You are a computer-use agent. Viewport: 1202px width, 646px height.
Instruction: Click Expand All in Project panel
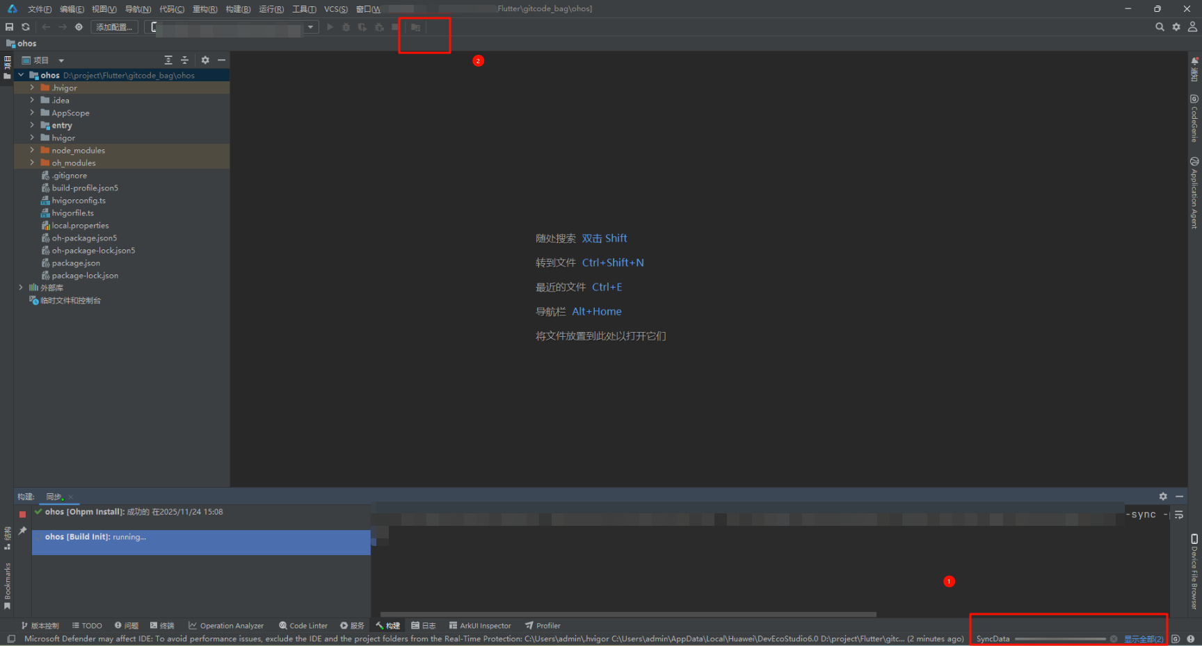168,60
